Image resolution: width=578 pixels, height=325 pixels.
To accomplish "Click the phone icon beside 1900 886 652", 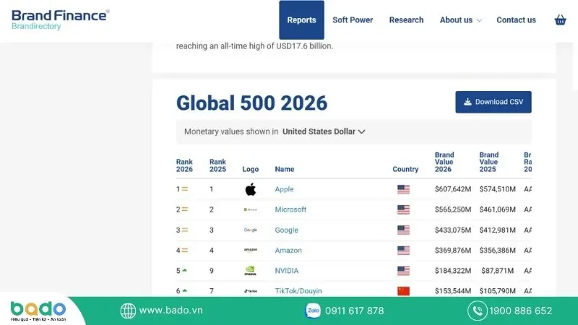I will [x=478, y=311].
